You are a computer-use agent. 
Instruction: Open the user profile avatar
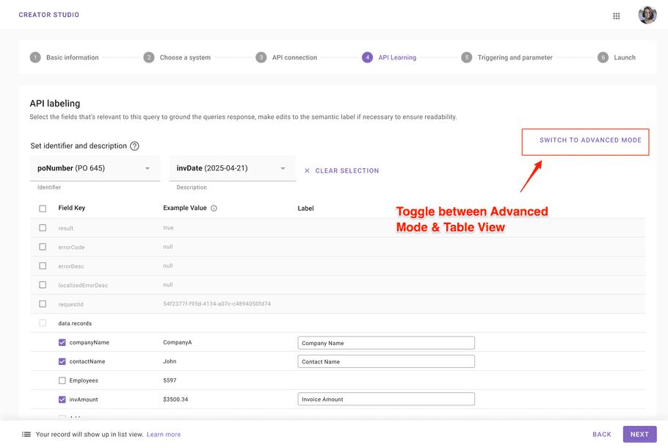tap(647, 15)
